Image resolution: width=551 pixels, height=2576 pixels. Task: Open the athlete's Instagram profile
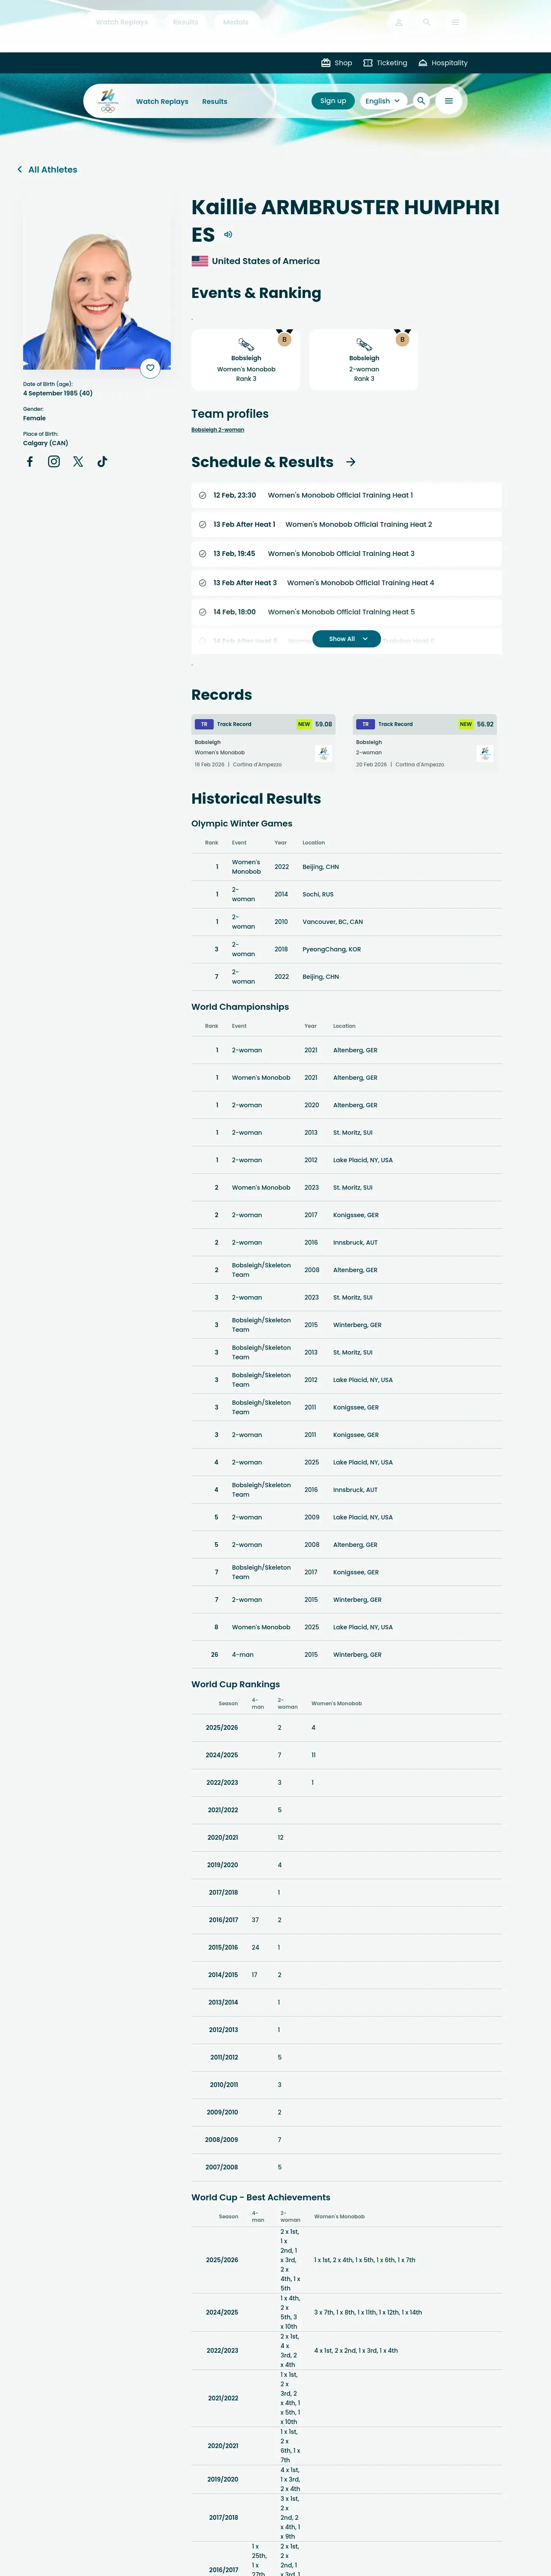54,462
